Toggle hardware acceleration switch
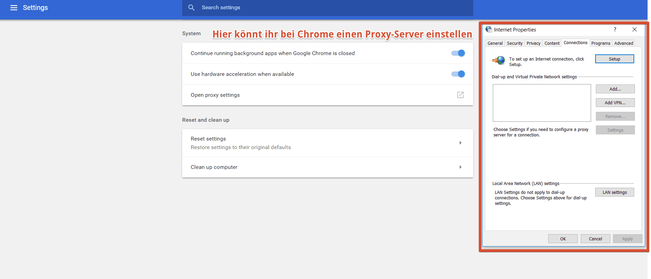The image size is (651, 279). point(458,74)
